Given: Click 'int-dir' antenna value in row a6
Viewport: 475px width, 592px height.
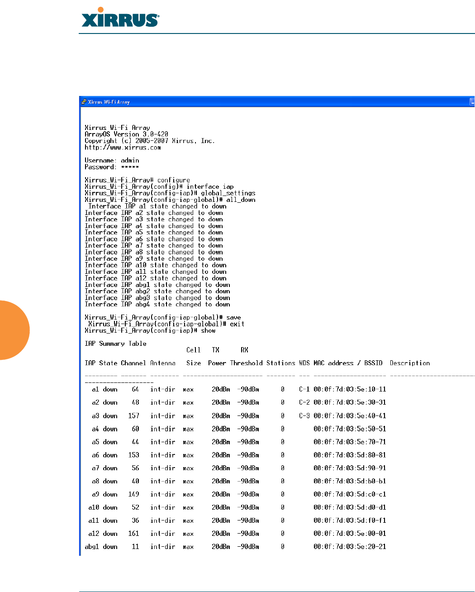Looking at the screenshot, I should point(163,455).
